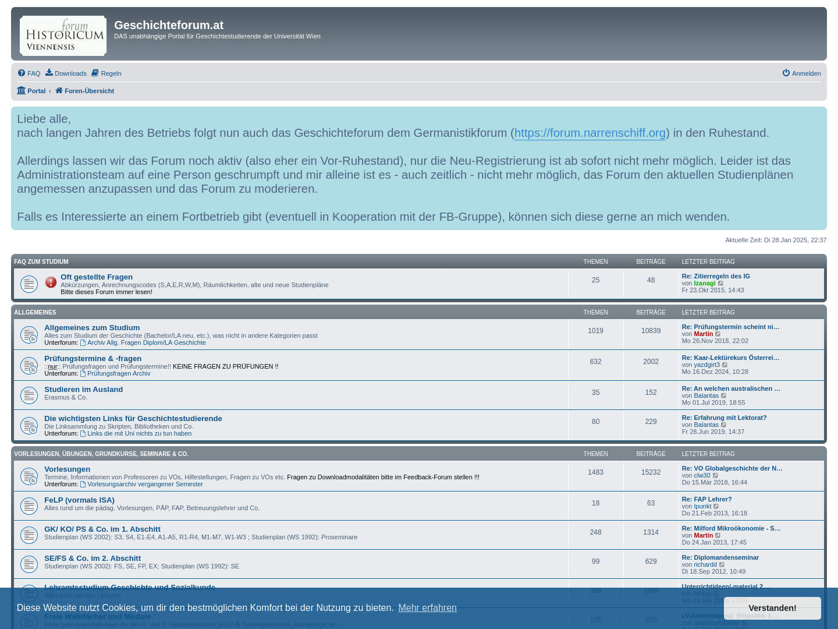Screen dimensions: 838x629
Task: Click forum icon for SE/FS & Co. row
Action: [x=29, y=564]
